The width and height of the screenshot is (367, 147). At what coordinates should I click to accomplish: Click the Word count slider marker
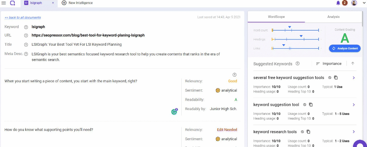pos(290,27)
